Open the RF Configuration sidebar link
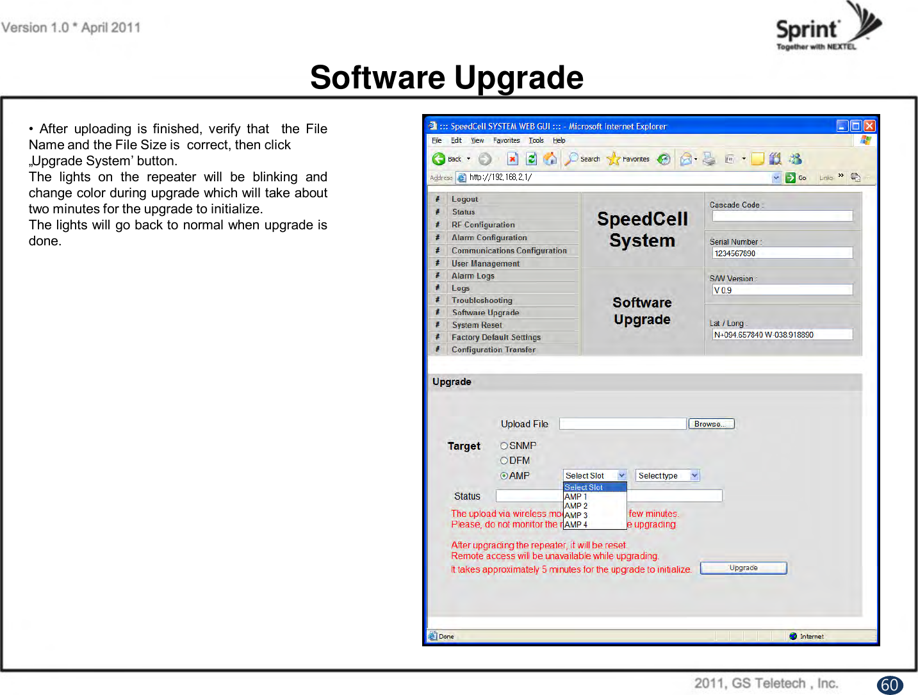This screenshot has width=918, height=695. (x=483, y=225)
